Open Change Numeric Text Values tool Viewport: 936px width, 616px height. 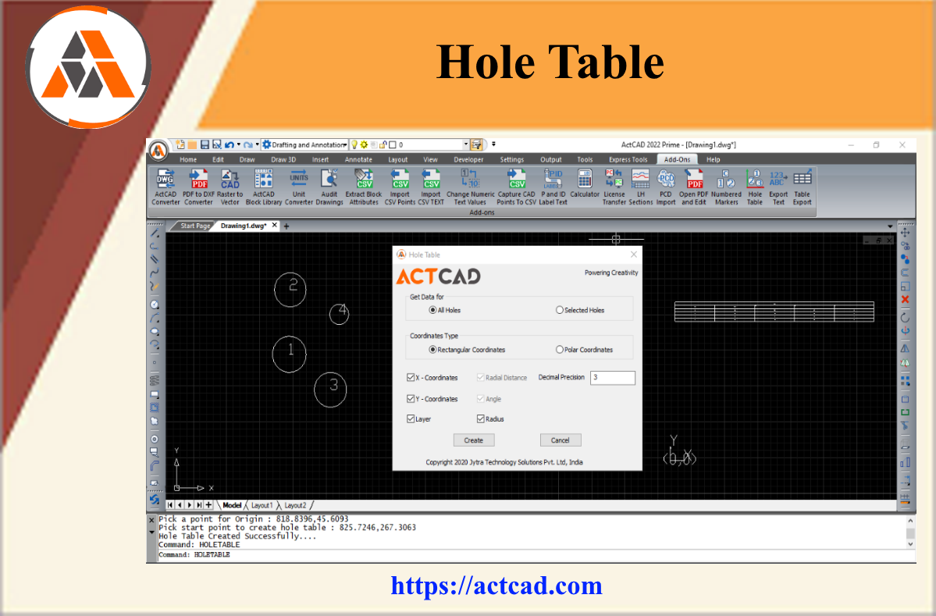tap(471, 187)
